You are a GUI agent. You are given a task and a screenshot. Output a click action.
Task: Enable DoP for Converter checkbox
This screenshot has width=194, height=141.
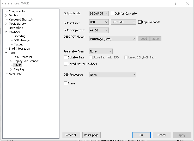pyautogui.click(x=113, y=14)
